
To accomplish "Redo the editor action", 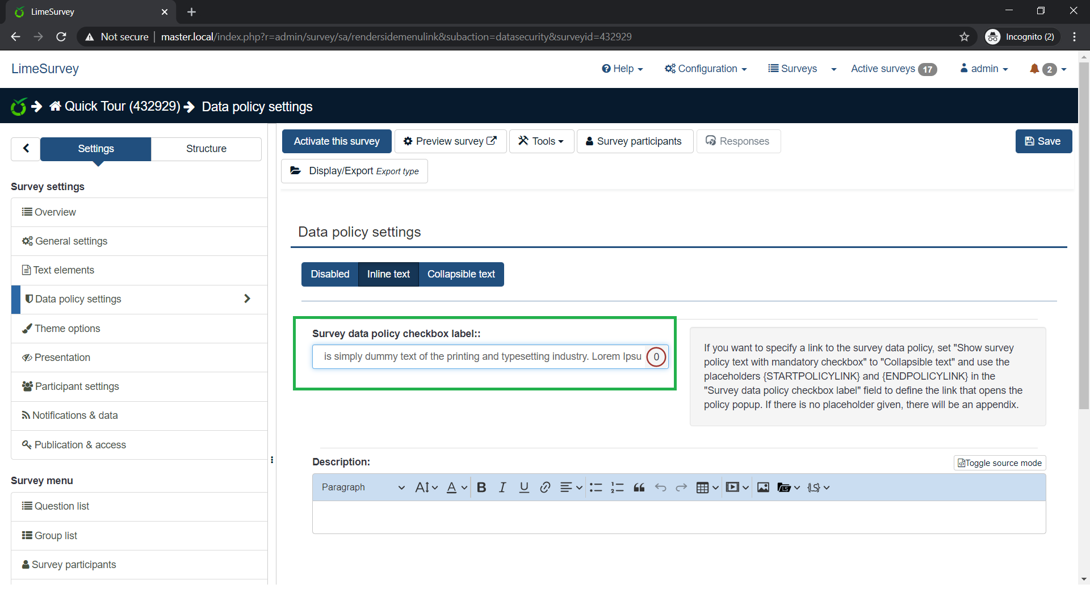I will click(x=681, y=487).
